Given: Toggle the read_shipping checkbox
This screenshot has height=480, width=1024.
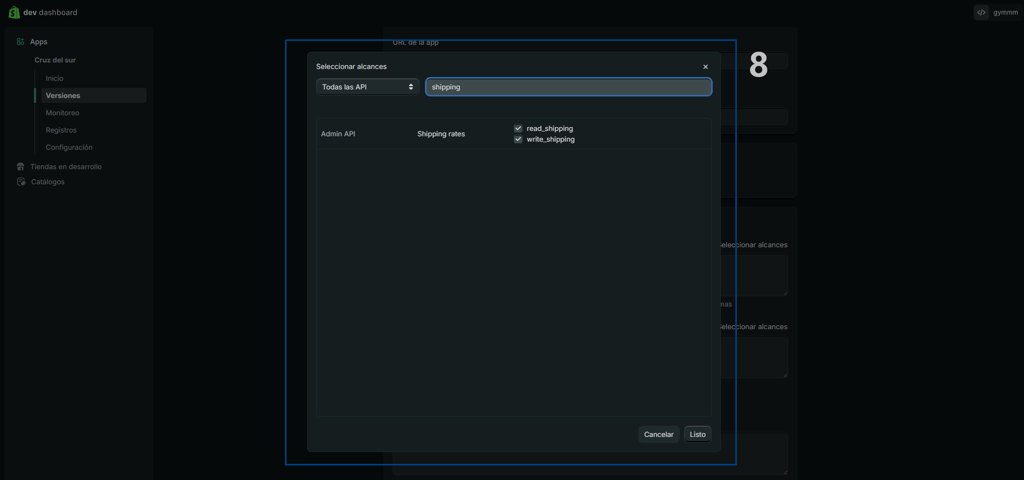Looking at the screenshot, I should pyautogui.click(x=518, y=129).
